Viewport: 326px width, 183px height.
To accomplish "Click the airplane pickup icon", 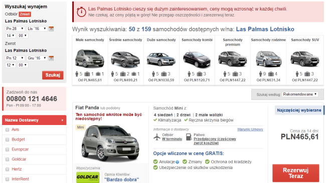I will pos(157,137).
